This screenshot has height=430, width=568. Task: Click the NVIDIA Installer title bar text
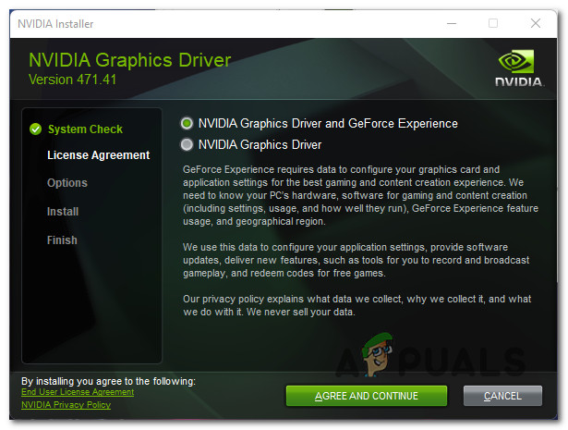[x=55, y=24]
